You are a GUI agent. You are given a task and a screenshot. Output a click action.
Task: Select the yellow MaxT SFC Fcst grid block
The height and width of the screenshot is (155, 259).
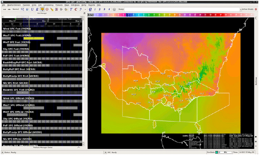click(34, 38)
